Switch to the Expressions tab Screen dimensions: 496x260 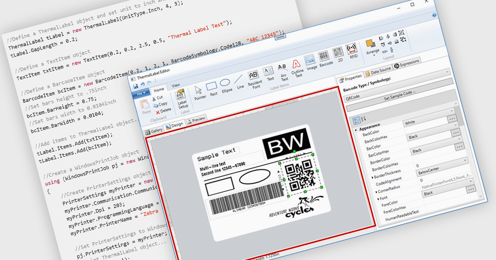(x=406, y=63)
